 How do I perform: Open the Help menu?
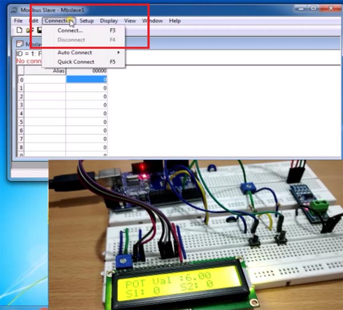(175, 21)
